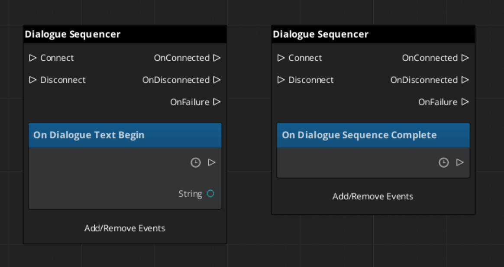Click the output arrow of On Dialogue Sequence Complete

(460, 163)
